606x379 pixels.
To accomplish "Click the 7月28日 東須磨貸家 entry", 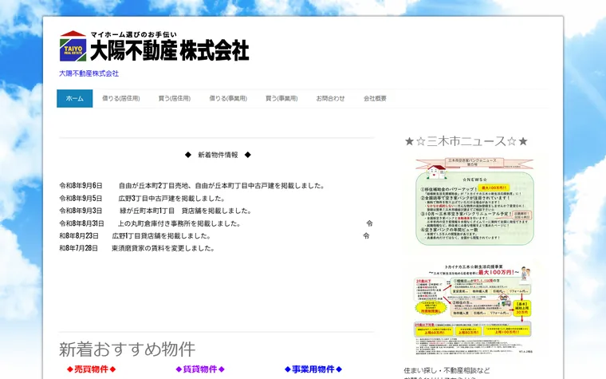I will pyautogui.click(x=137, y=248).
